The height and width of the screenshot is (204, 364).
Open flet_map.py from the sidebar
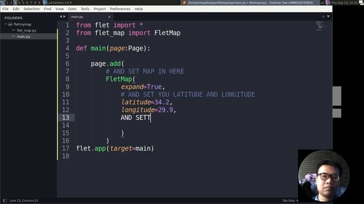point(27,30)
